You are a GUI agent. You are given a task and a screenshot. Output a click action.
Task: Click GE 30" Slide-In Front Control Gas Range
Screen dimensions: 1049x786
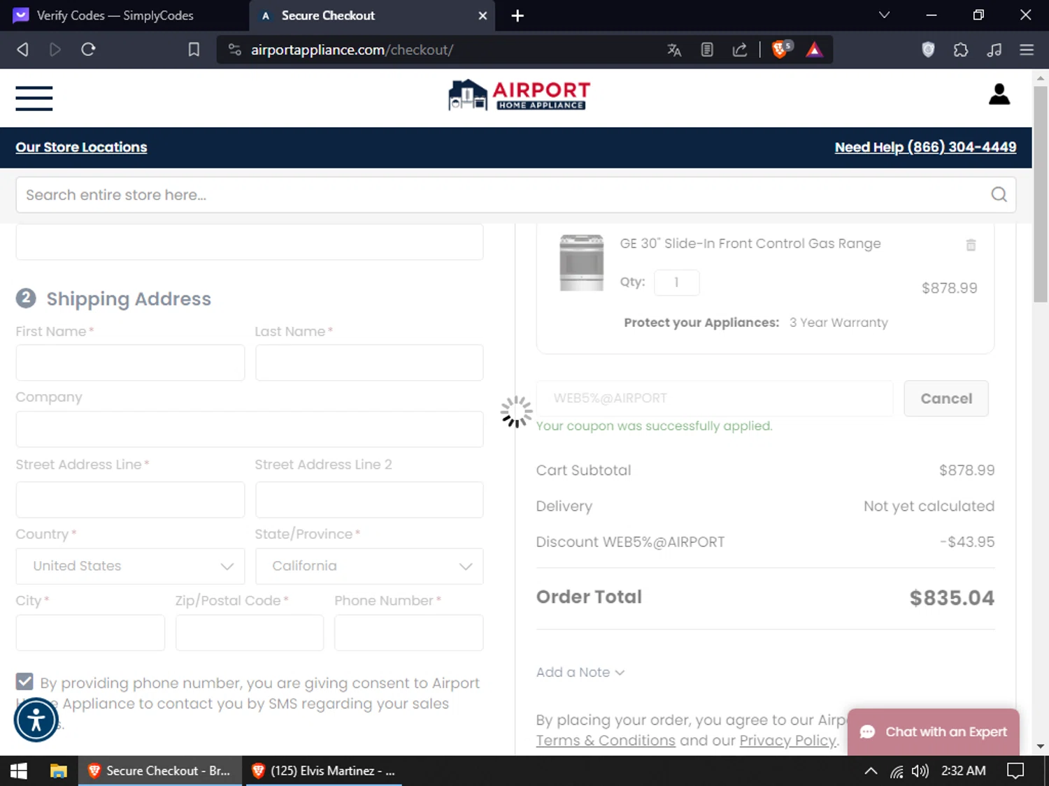pyautogui.click(x=750, y=244)
